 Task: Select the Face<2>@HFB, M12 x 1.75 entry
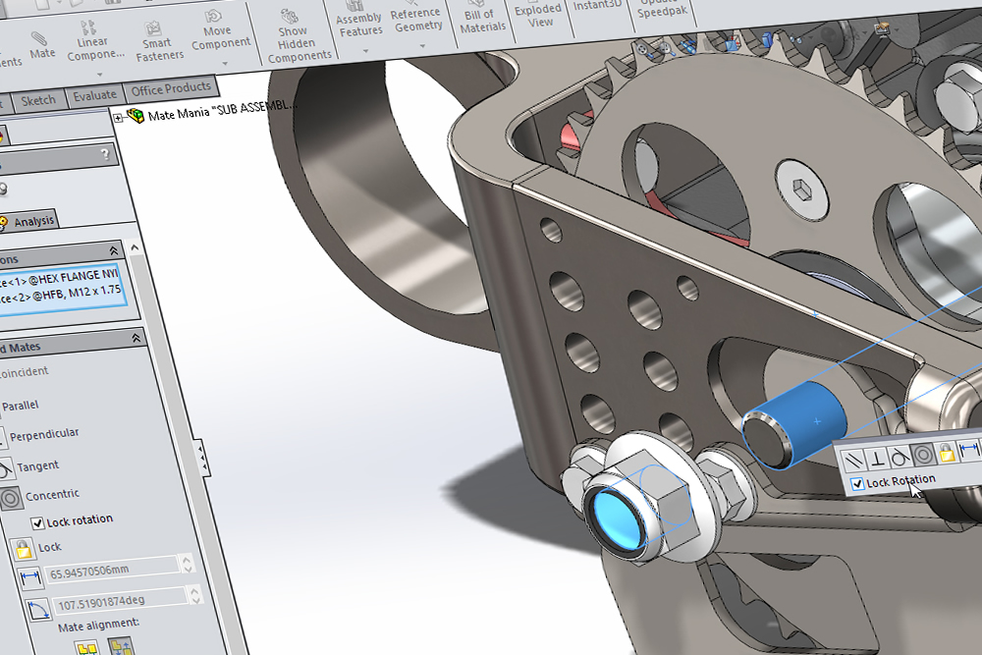61,294
